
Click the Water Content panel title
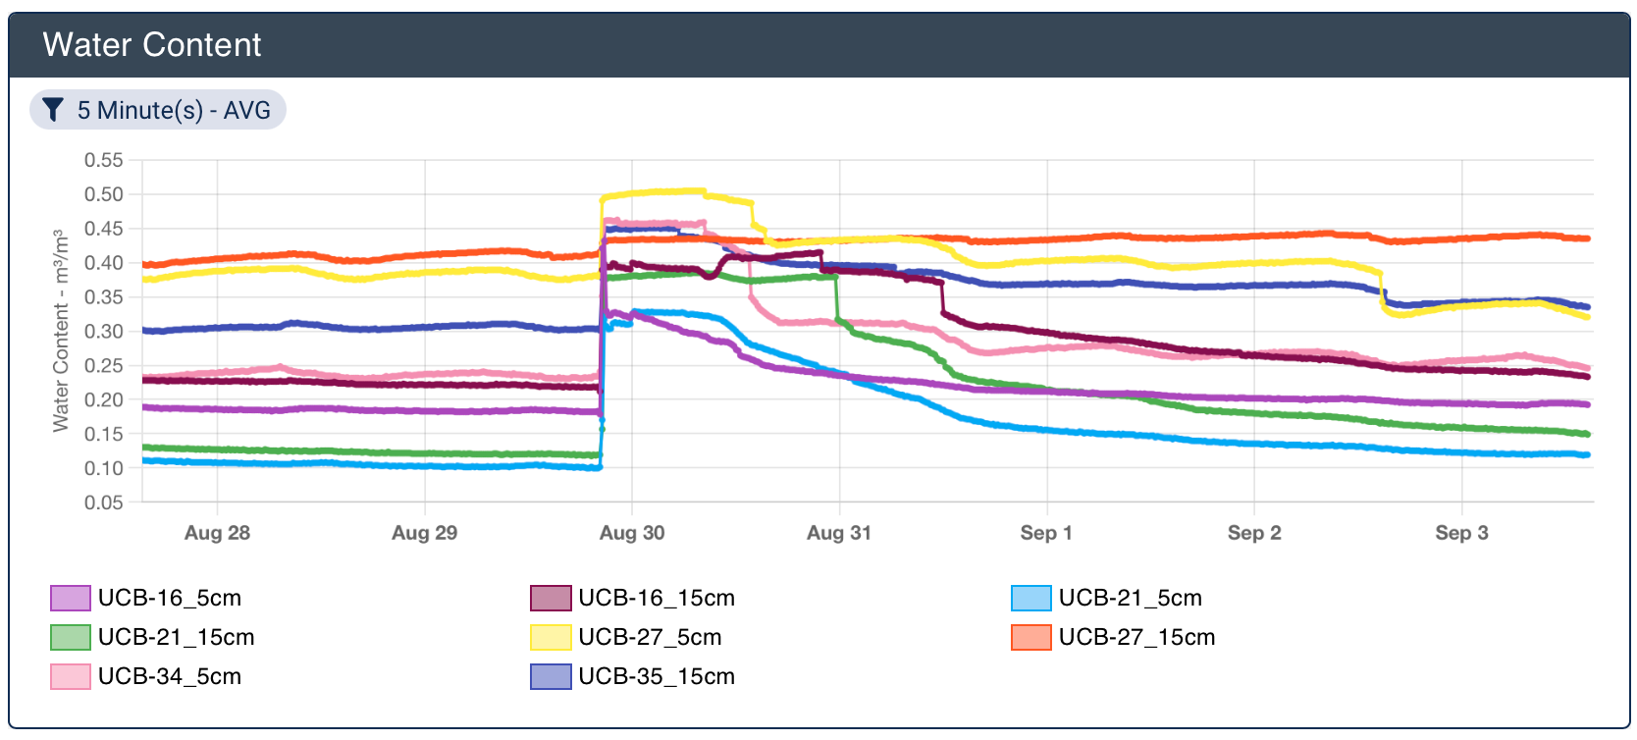click(x=152, y=45)
